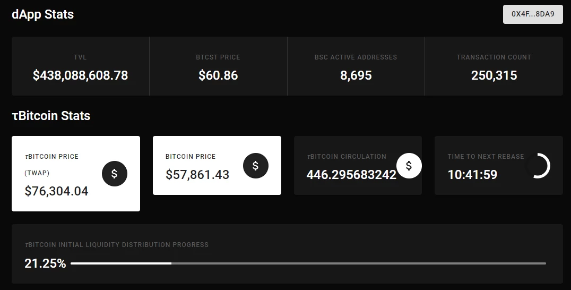Click the dollar icon on Bitcoin Price card
The height and width of the screenshot is (290, 571).
click(x=256, y=165)
